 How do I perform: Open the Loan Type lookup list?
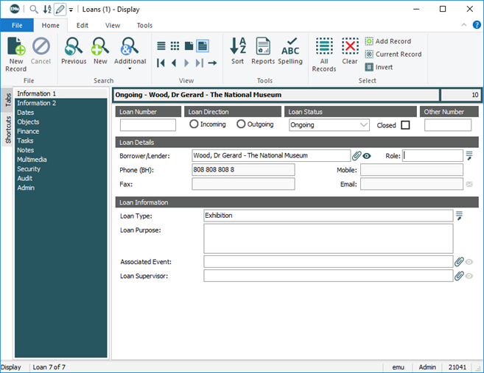coord(458,216)
